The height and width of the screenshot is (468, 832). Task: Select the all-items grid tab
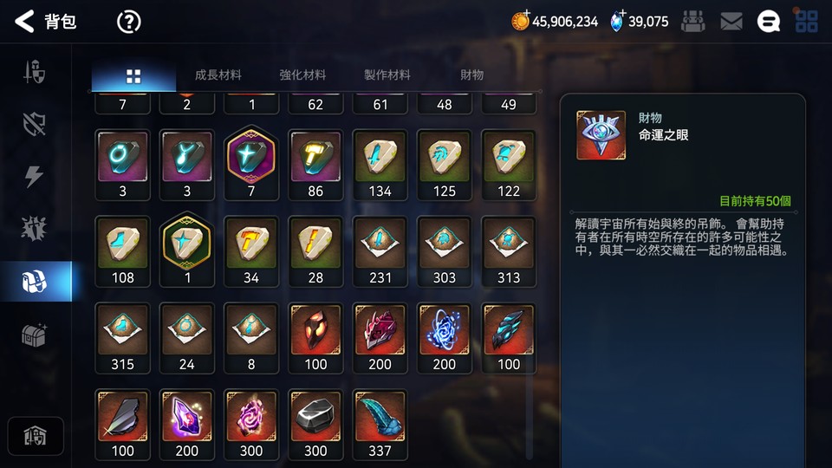(133, 76)
